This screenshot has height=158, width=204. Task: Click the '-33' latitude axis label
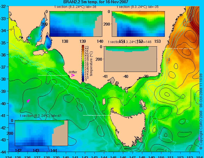[x=3, y=19]
